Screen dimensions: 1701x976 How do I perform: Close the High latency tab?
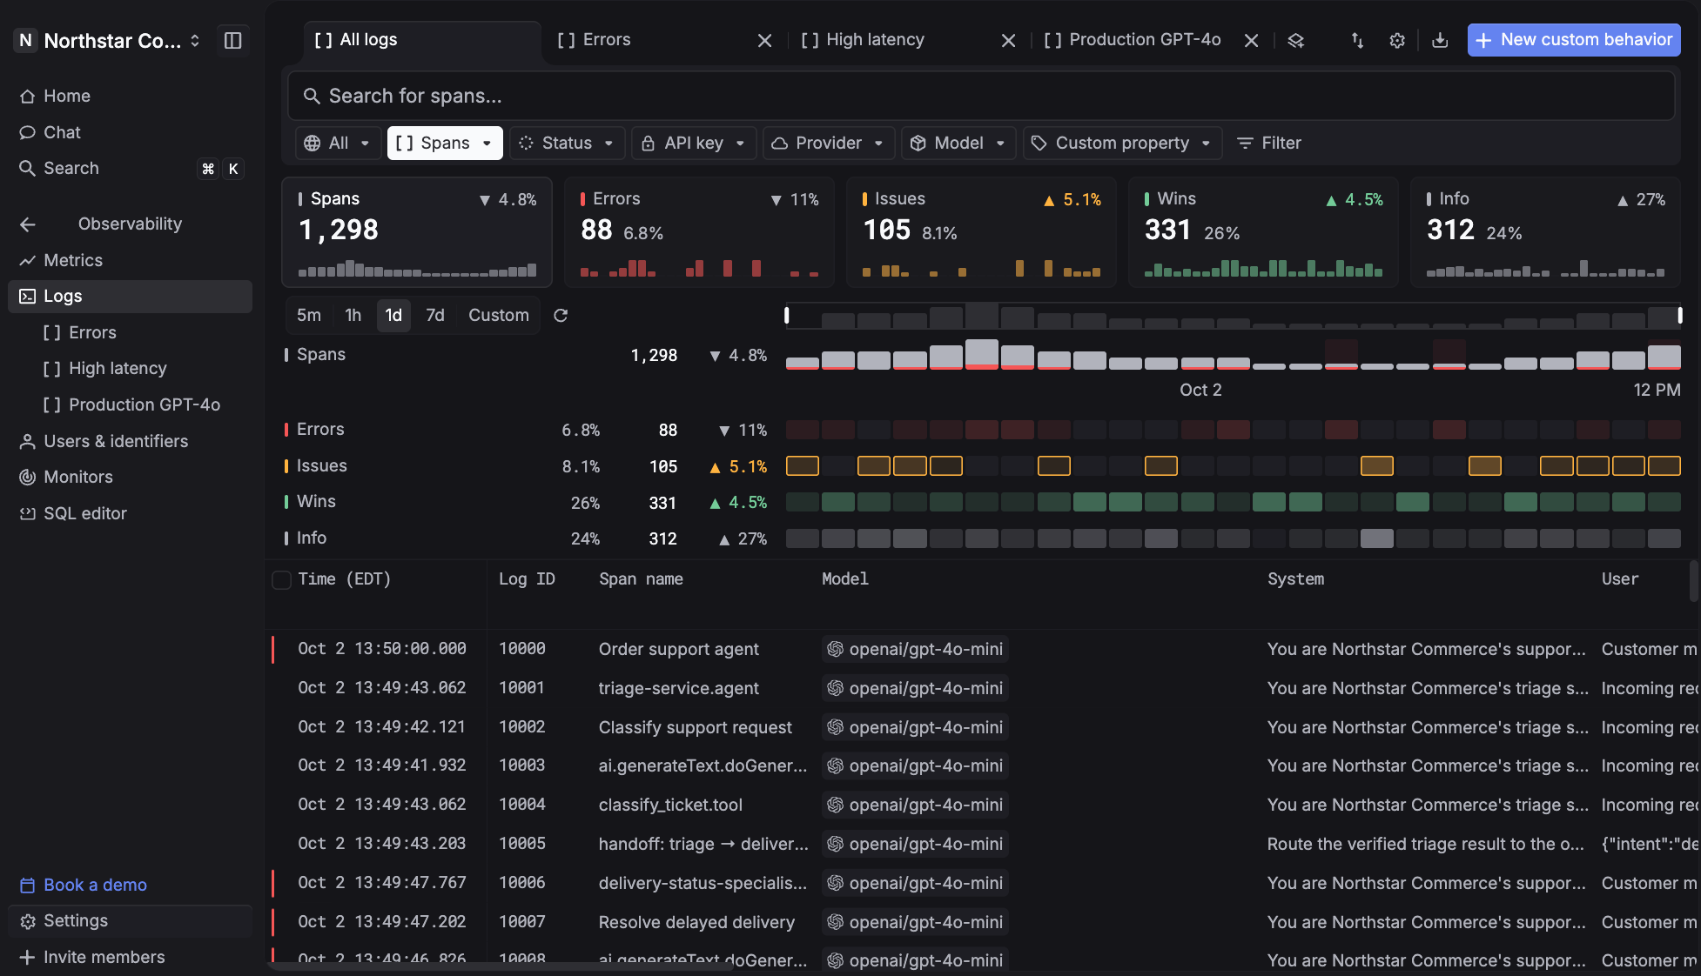[x=1008, y=40]
